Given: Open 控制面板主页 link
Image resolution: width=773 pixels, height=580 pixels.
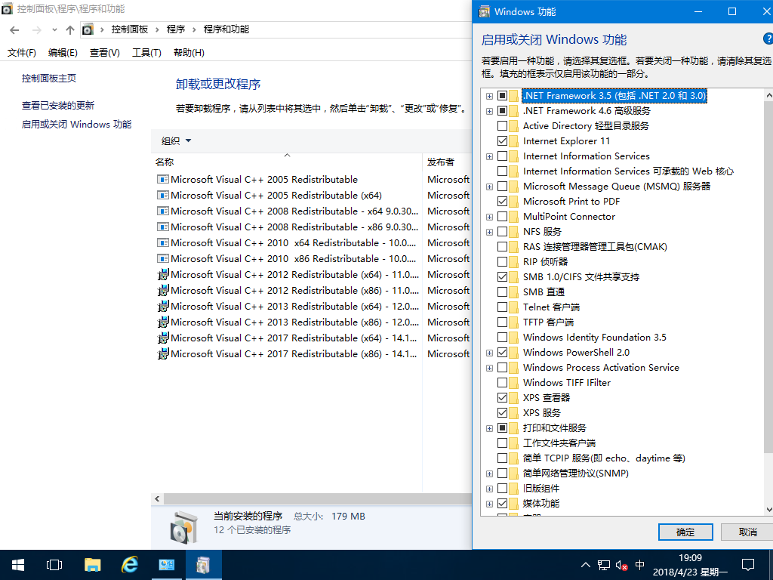Looking at the screenshot, I should (x=49, y=78).
